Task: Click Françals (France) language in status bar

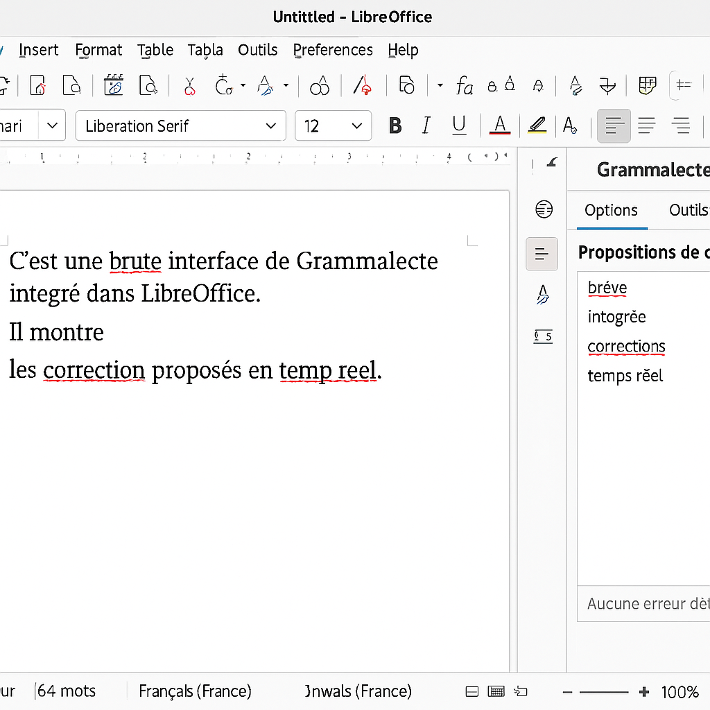Action: [195, 691]
